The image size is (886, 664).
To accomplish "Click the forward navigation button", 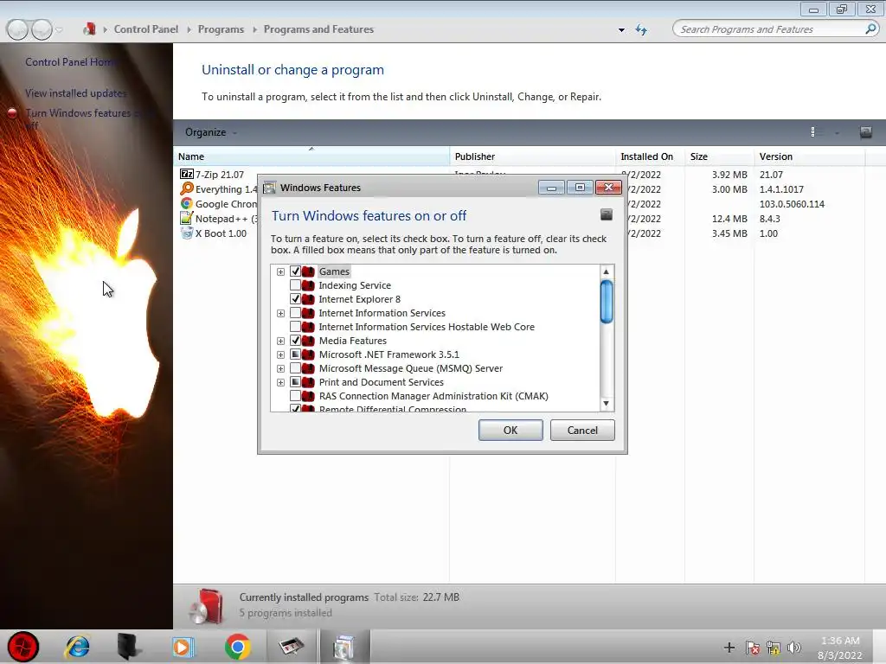I will tap(42, 29).
